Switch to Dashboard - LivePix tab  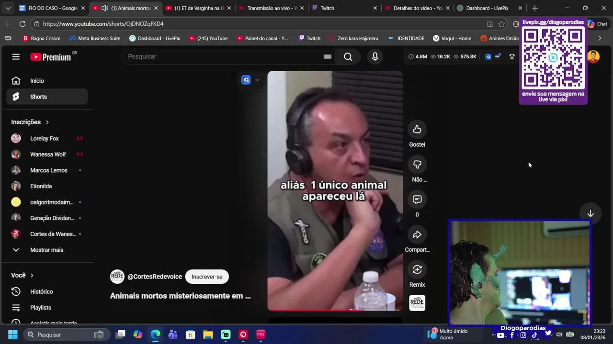tap(489, 8)
